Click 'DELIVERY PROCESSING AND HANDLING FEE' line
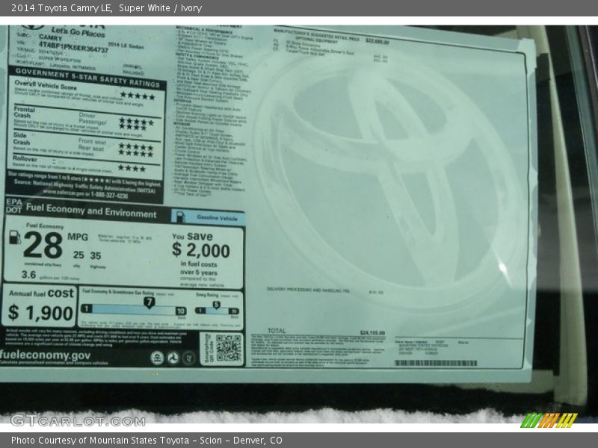 point(308,290)
